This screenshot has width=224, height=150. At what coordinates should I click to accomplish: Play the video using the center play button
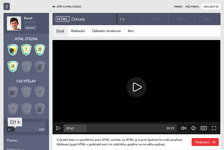[136, 87]
